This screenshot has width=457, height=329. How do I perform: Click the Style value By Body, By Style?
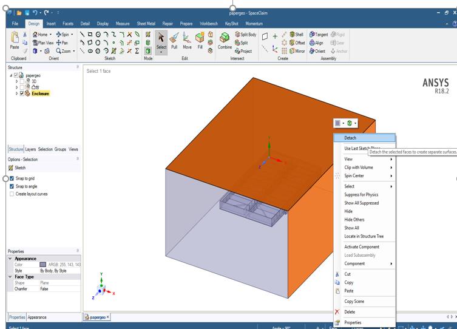click(x=53, y=271)
